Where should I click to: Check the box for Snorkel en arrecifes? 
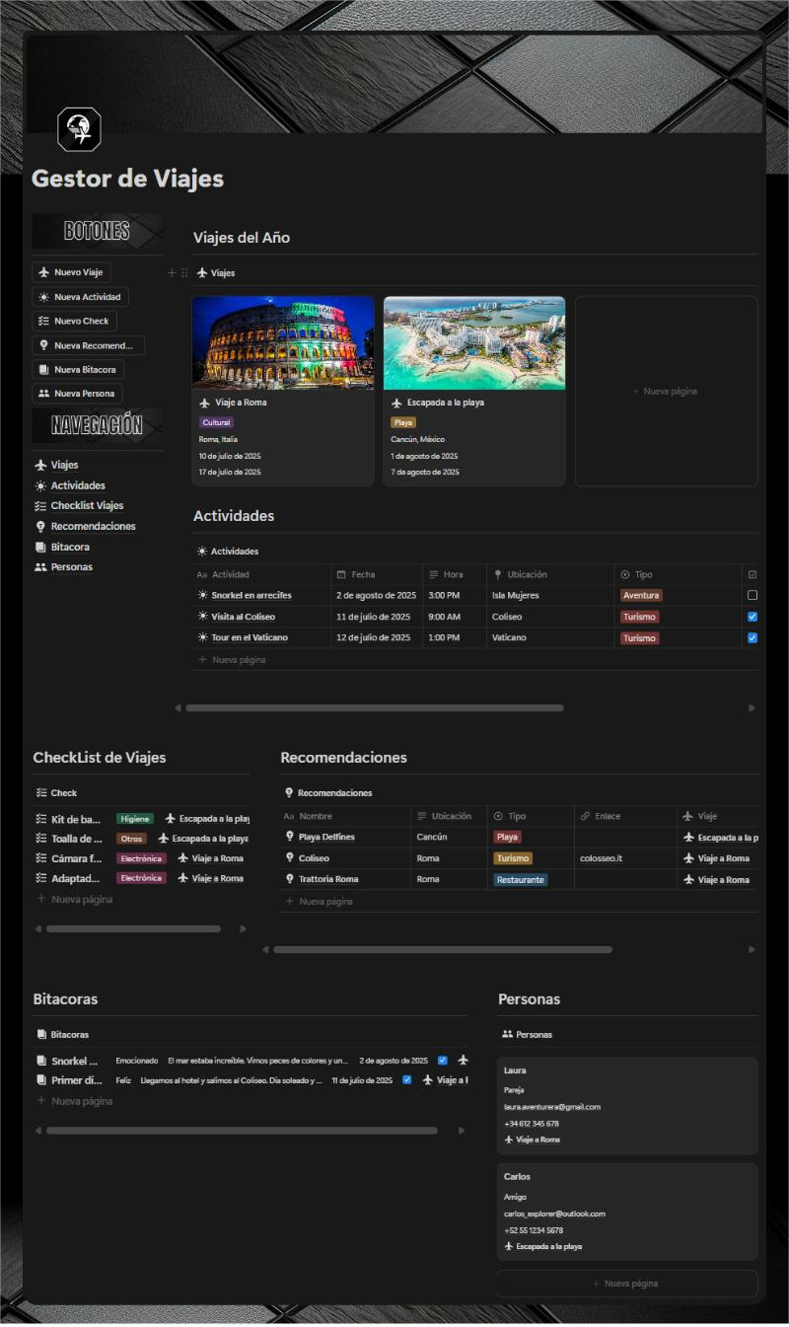coord(753,596)
